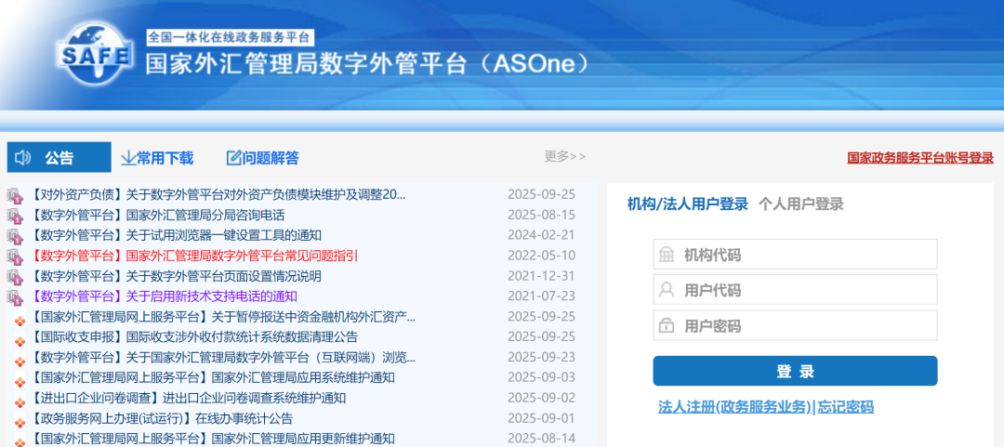Click the building icon in 机构代码 field

(x=667, y=255)
